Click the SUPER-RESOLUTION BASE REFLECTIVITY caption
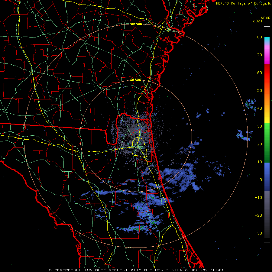 [95, 270]
